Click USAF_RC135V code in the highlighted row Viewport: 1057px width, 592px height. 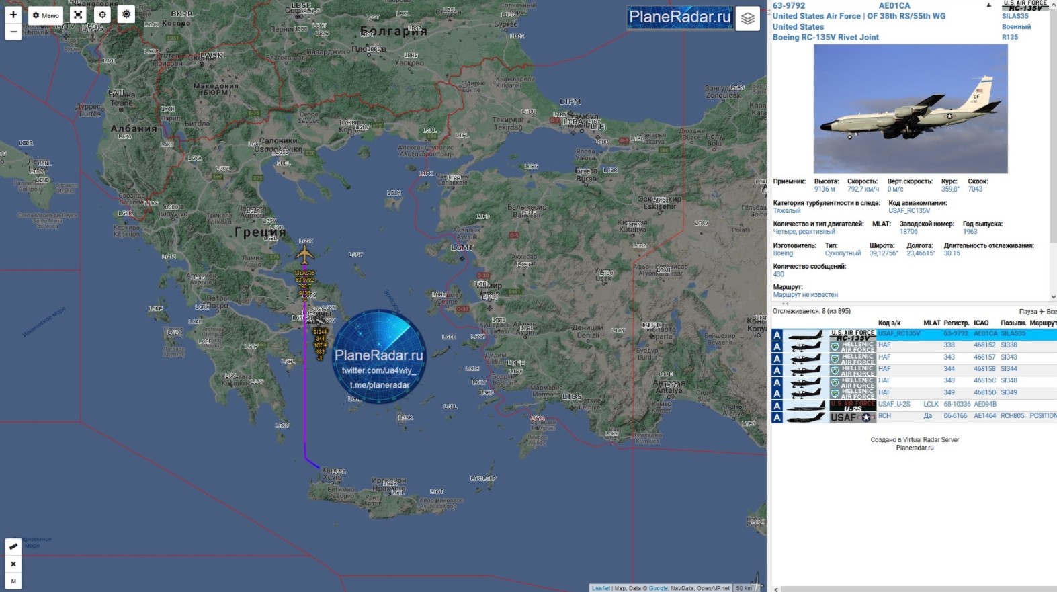(899, 333)
